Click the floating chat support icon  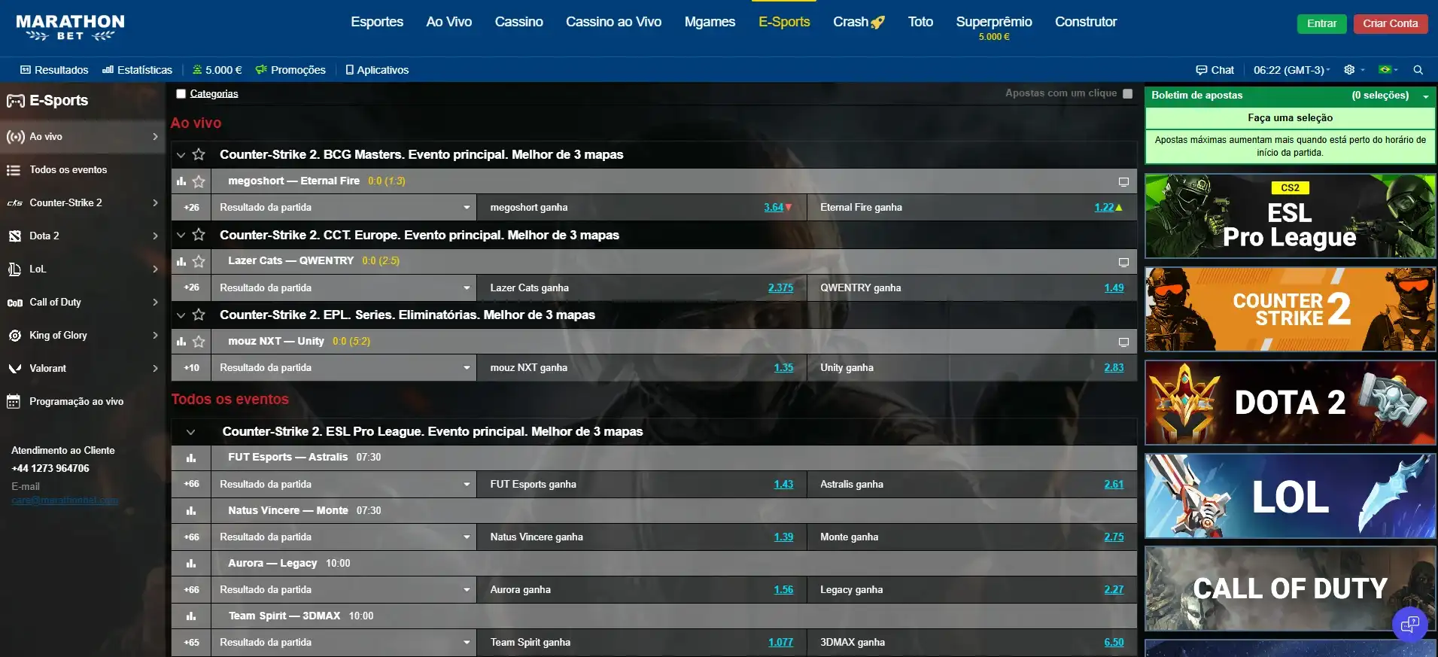coord(1409,624)
